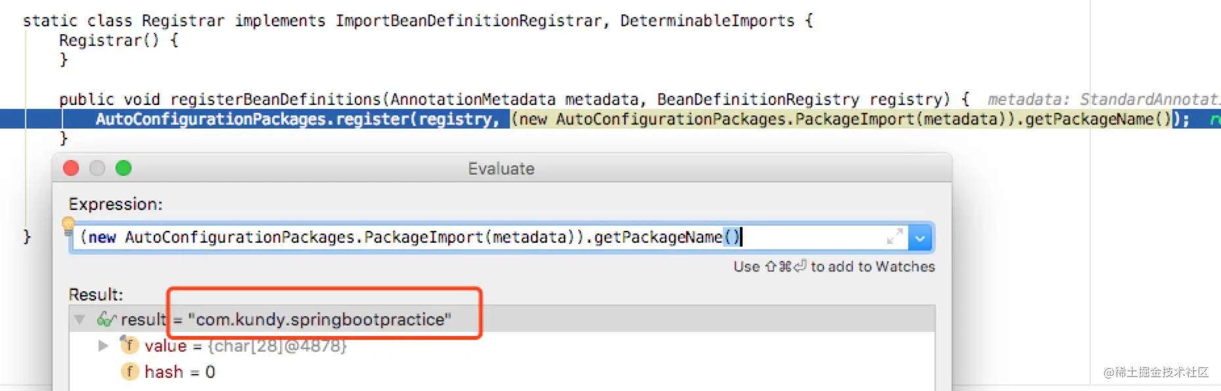Click the Evaluate dialog title bar
This screenshot has width=1221, height=391.
coord(501,169)
